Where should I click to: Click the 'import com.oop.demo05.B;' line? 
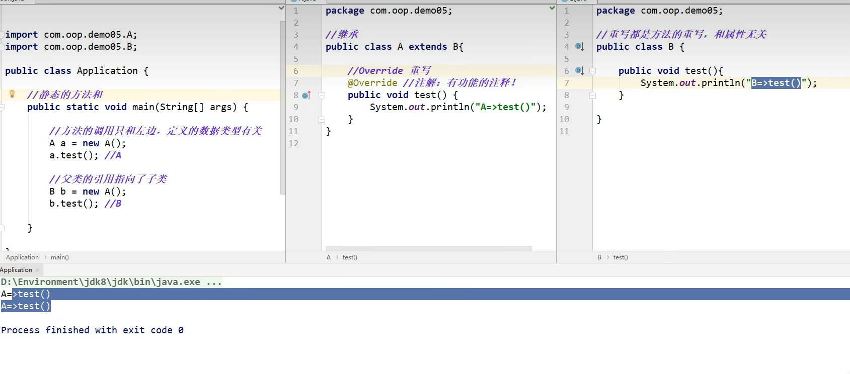[71, 47]
